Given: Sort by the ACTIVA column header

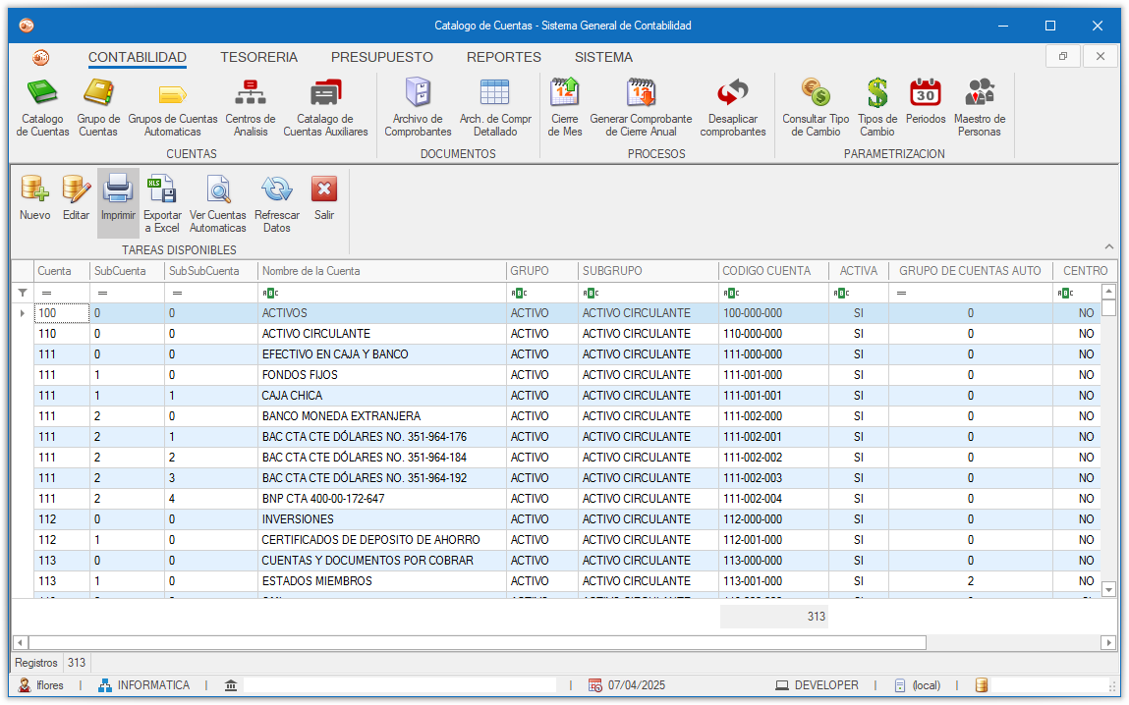Looking at the screenshot, I should tap(859, 271).
